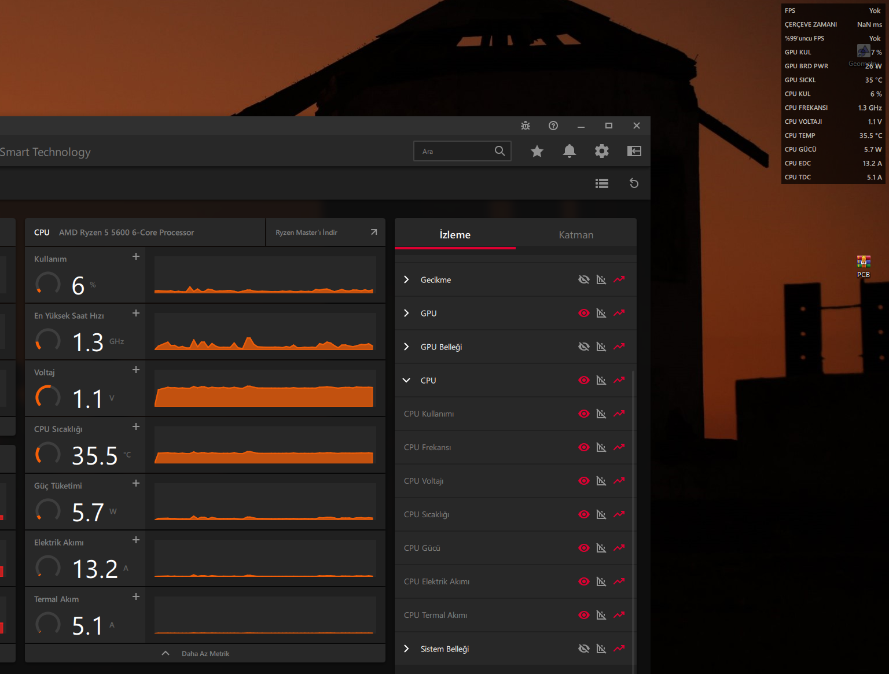Click GPU BRD PWR overlay entry
The image size is (889, 674).
click(833, 66)
